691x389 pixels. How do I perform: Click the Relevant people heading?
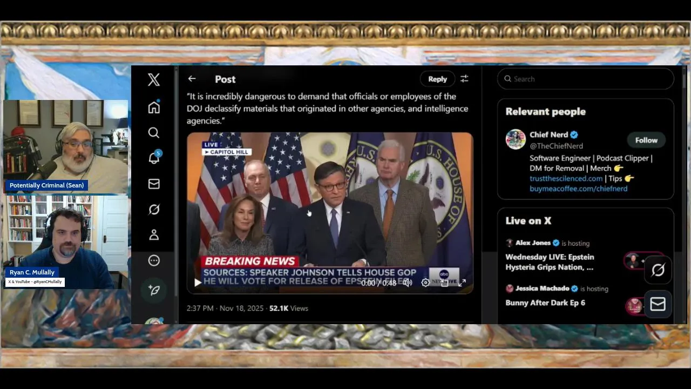(545, 112)
